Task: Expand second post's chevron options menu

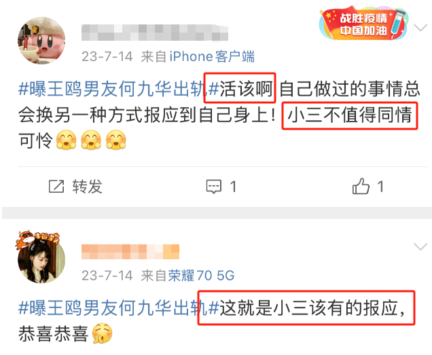Action: click(420, 246)
